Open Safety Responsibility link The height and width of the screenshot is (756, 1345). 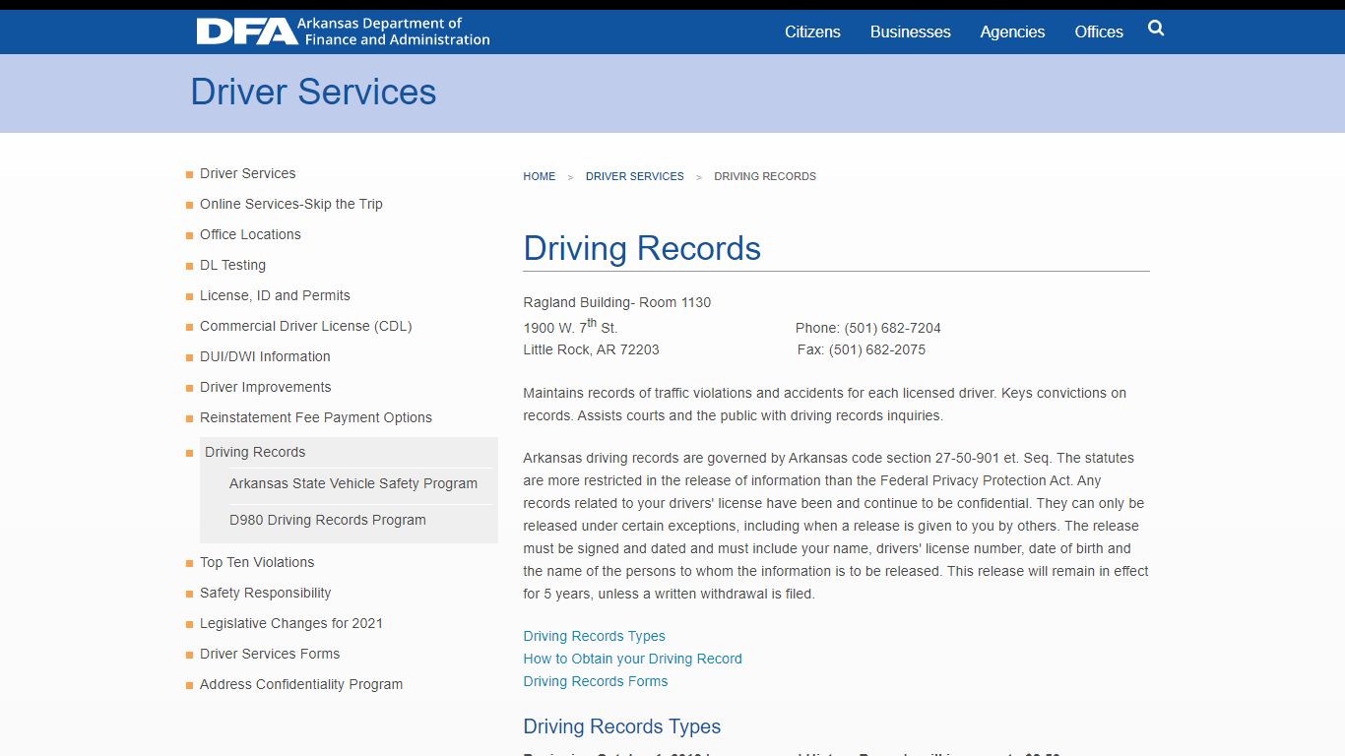coord(265,593)
